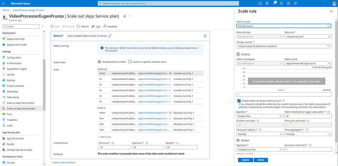The image size is (338, 166).
Task: Click Feedback in the command toolbar
Action: point(110,27)
